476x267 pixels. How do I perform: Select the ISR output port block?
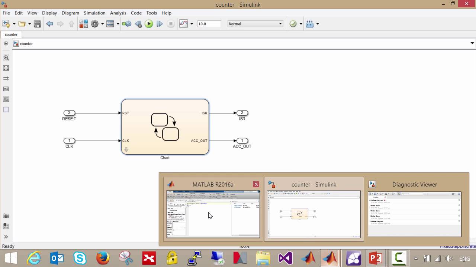[x=242, y=113]
